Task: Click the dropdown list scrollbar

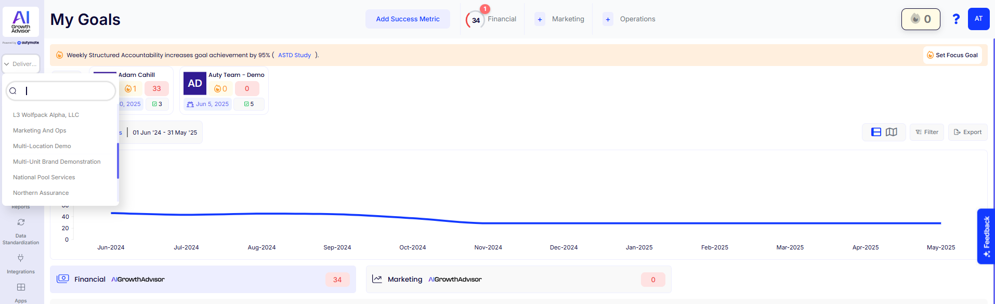Action: point(118,161)
